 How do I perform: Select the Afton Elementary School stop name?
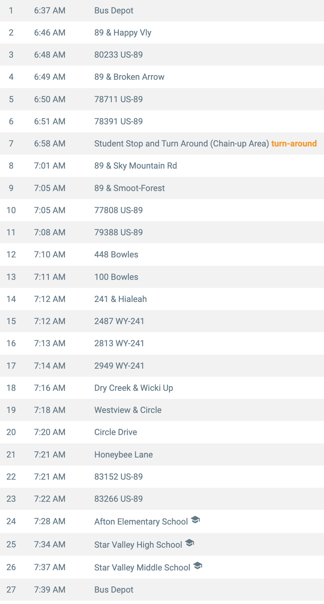click(x=141, y=522)
